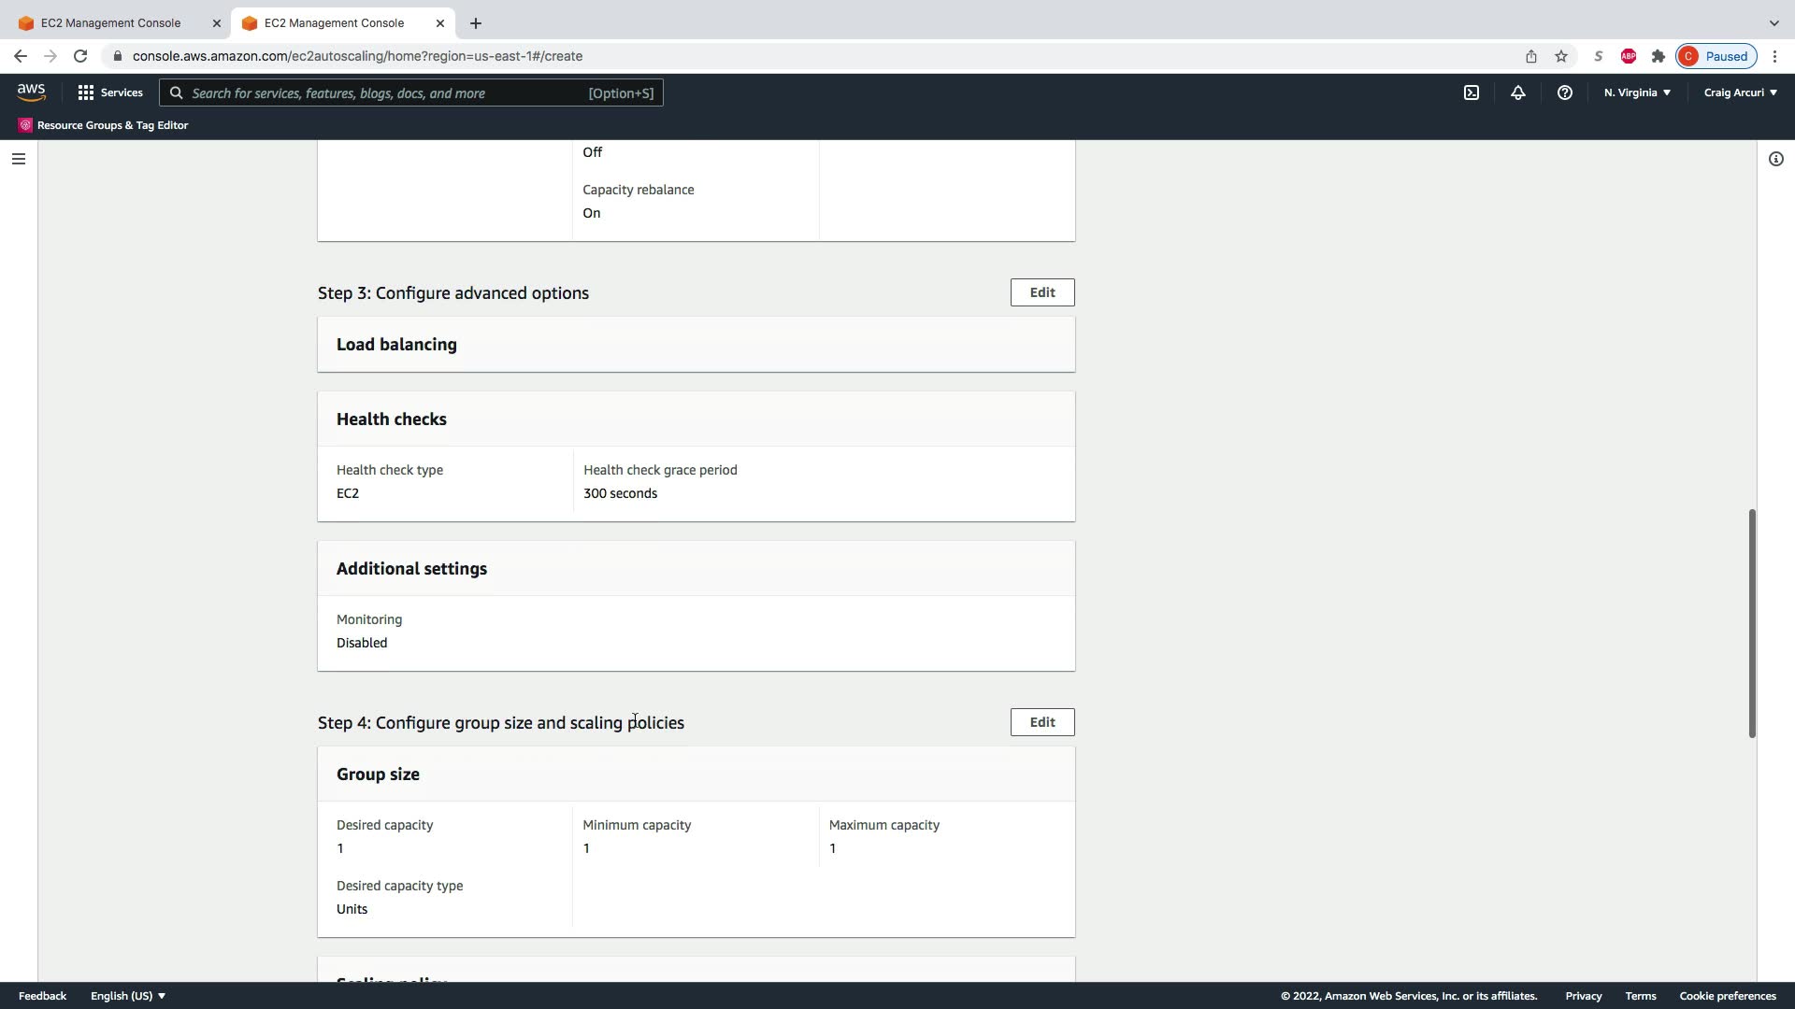Switch to the first EC2 Management Console tab
The width and height of the screenshot is (1795, 1009).
point(110,22)
